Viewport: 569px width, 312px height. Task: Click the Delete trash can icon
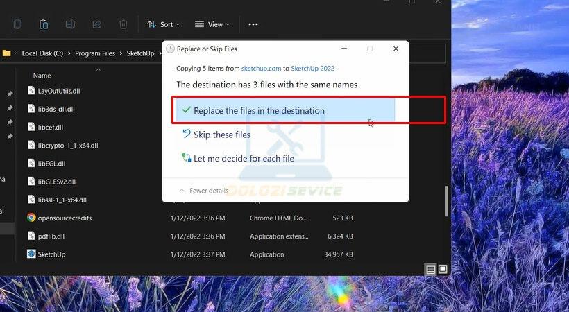point(123,24)
